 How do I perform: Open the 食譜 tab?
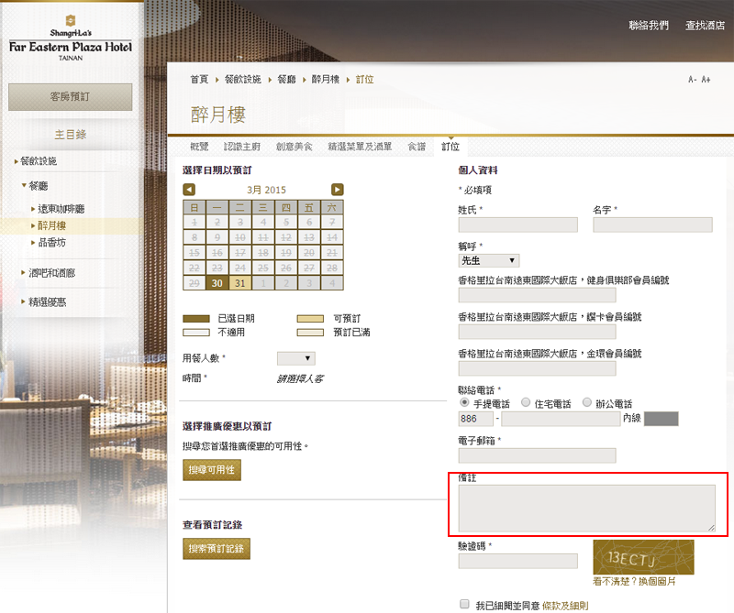[x=417, y=147]
